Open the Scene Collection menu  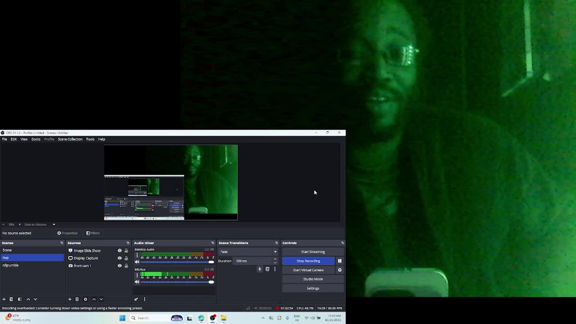pos(70,139)
